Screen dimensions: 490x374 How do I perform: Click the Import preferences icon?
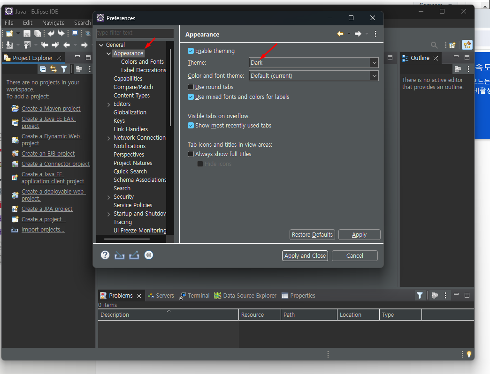[119, 255]
